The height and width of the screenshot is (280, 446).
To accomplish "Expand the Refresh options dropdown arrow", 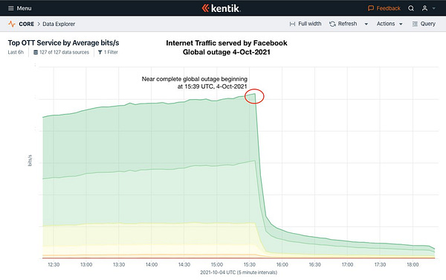I will coord(366,25).
